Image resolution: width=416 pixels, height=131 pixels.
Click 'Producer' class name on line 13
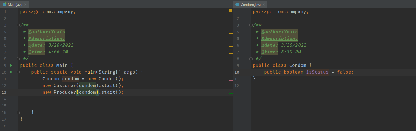pos(65,92)
